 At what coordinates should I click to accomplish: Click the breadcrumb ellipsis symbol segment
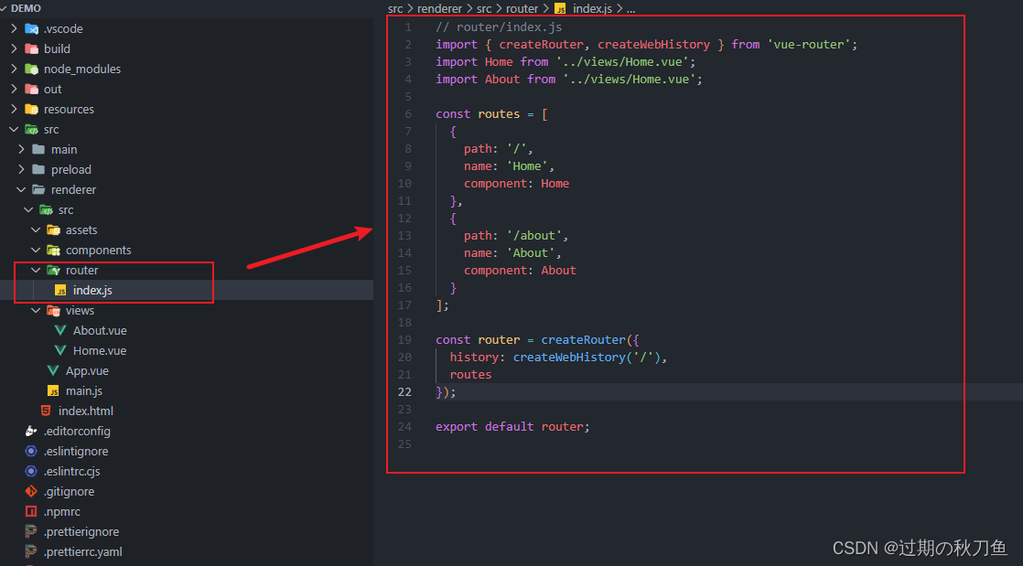[630, 9]
